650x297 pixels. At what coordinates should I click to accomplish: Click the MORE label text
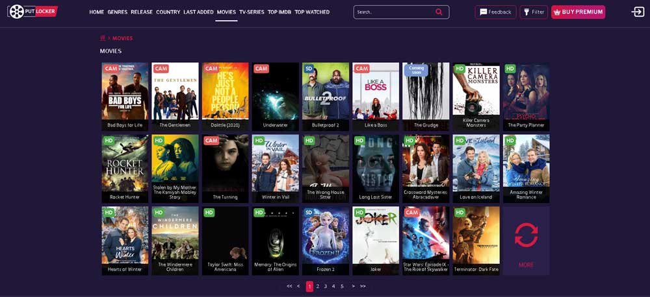(526, 265)
